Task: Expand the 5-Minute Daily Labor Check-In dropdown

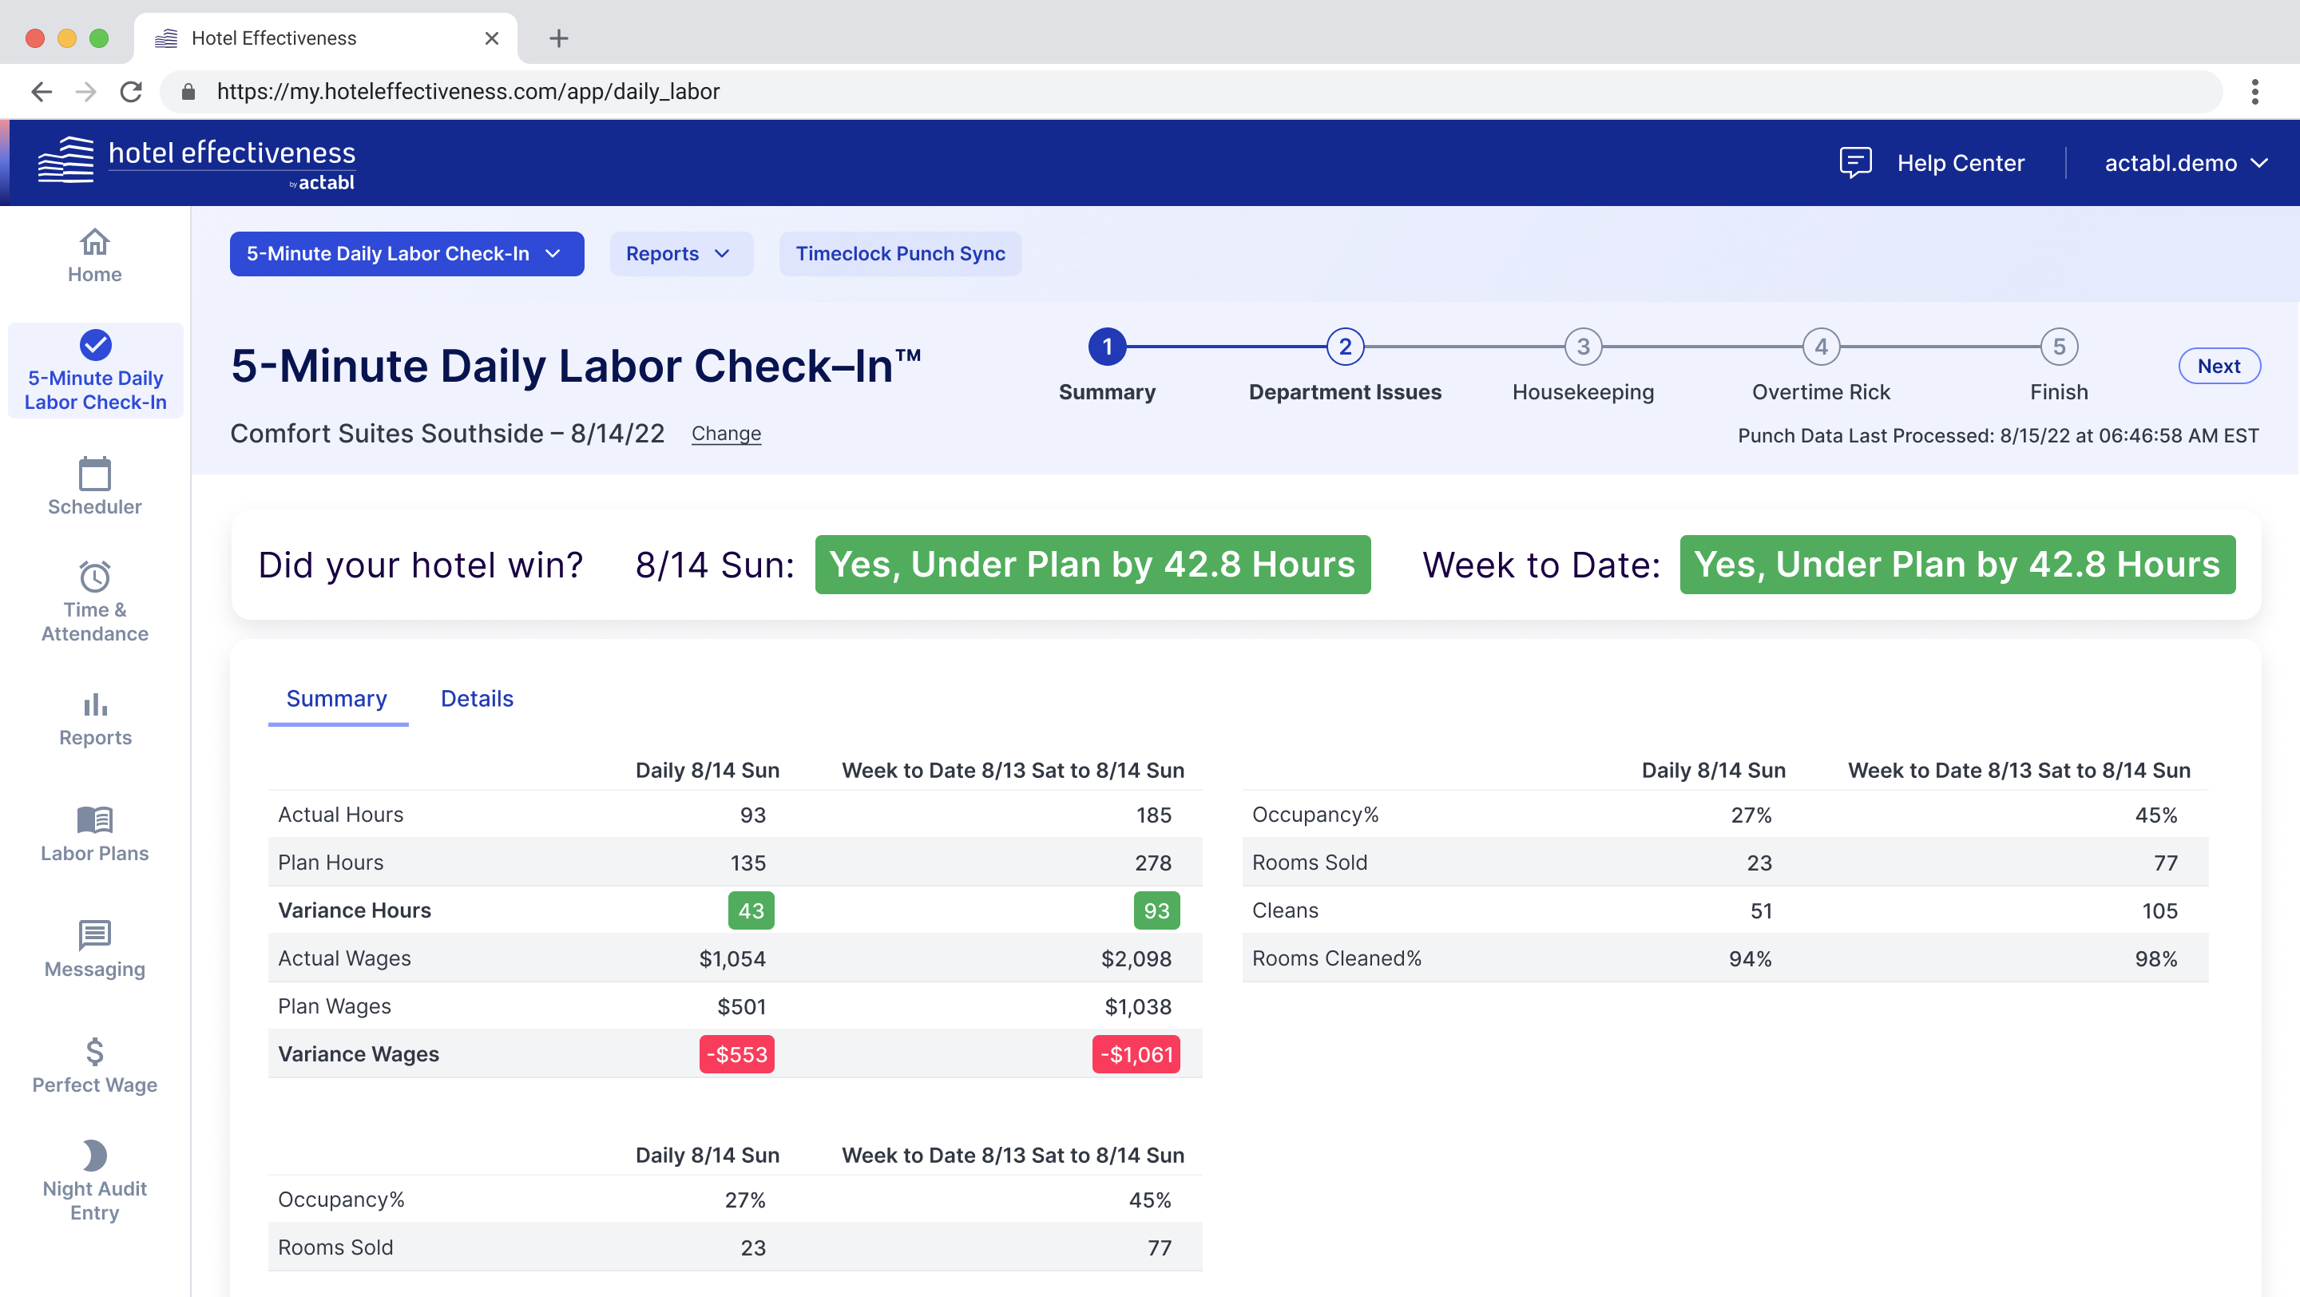Action: 406,253
